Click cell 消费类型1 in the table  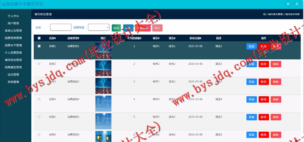tap(73, 46)
